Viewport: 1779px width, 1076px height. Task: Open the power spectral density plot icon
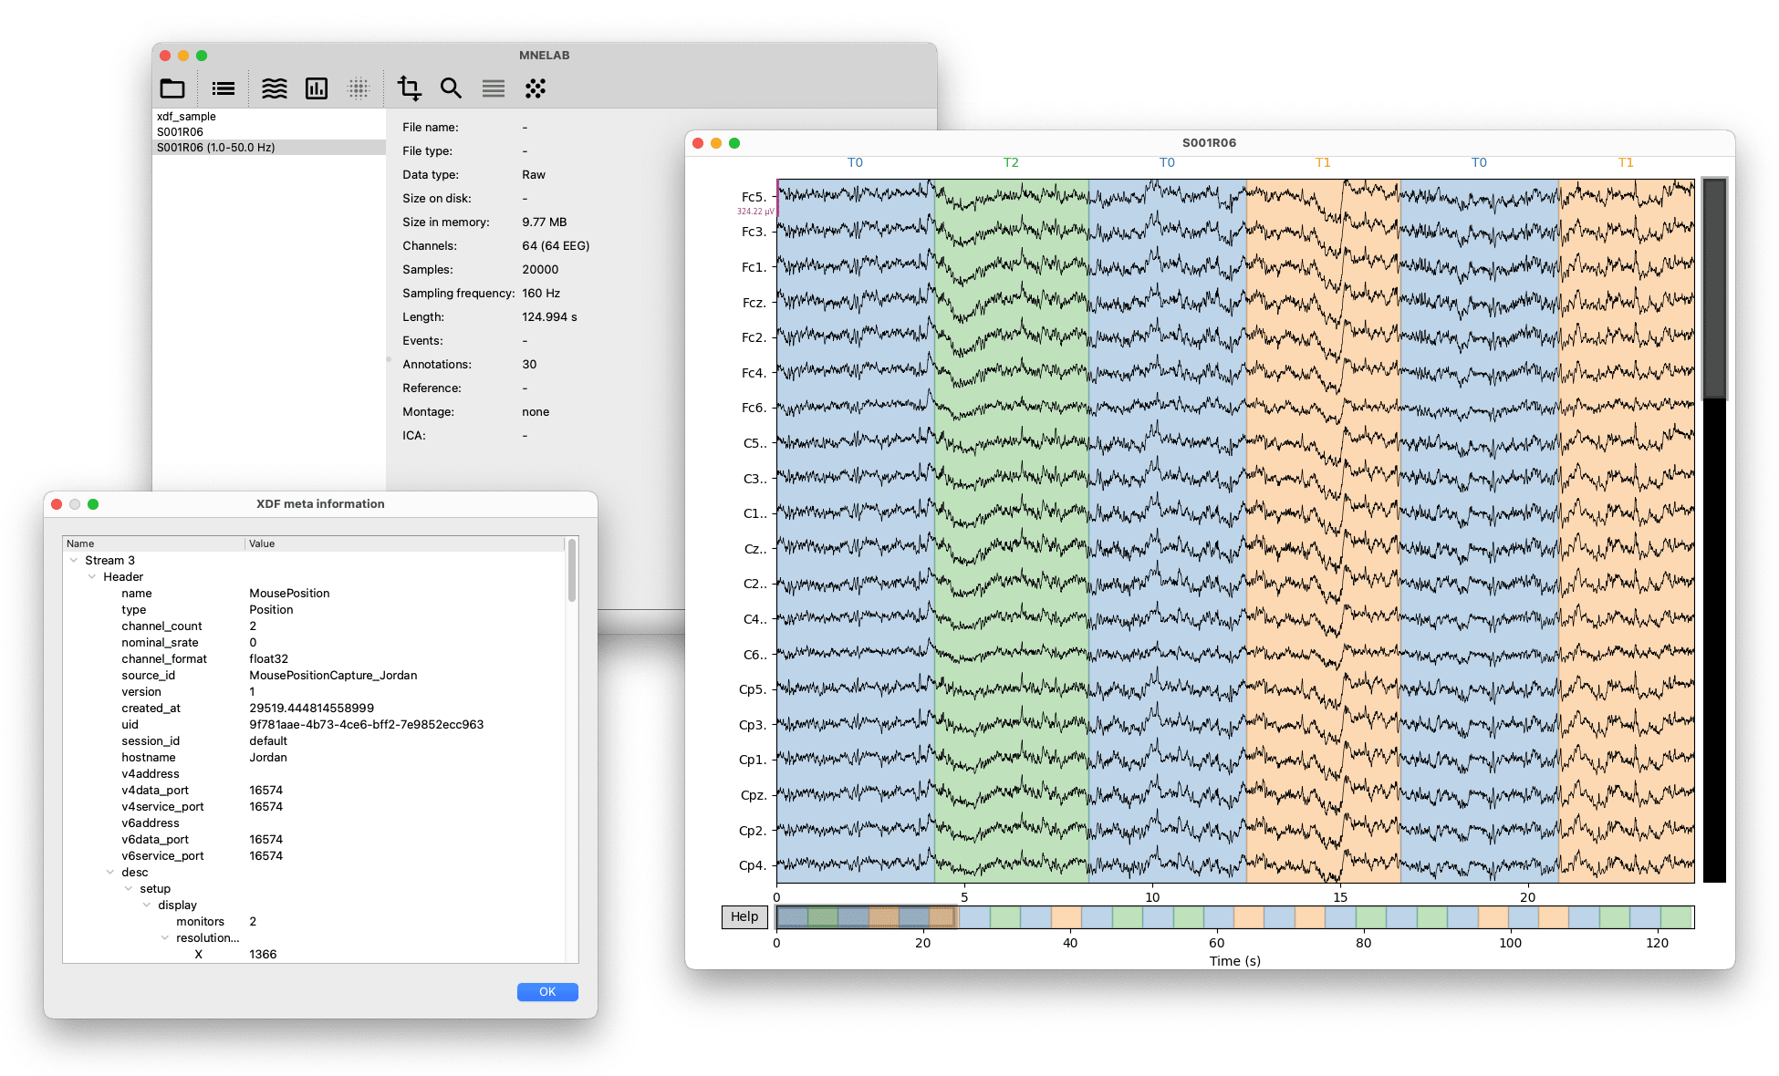(x=317, y=88)
